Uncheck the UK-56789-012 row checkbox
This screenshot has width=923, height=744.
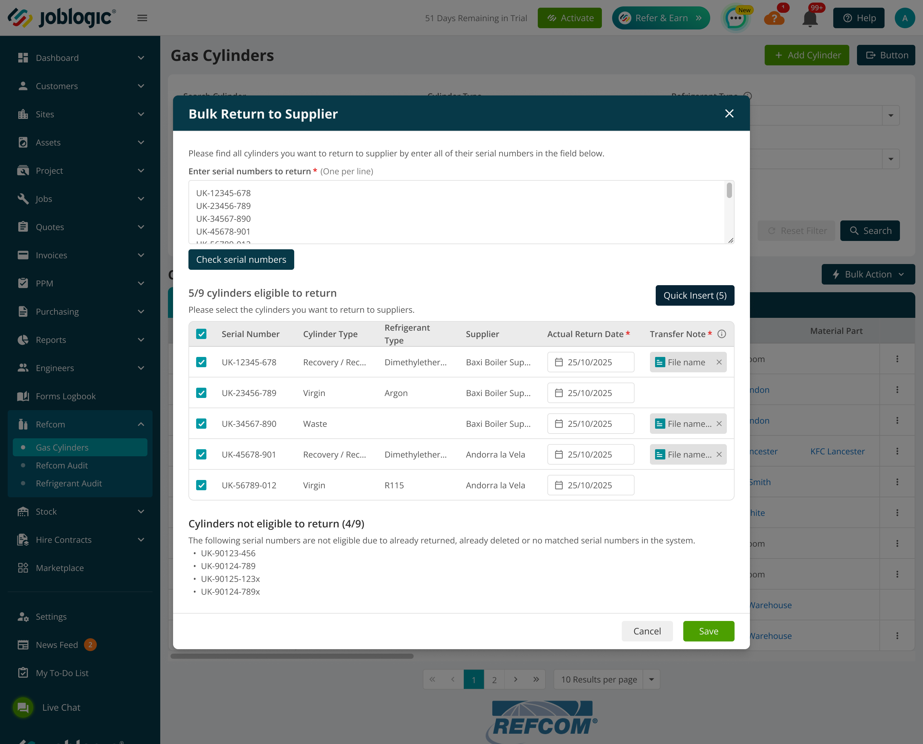[x=201, y=485]
